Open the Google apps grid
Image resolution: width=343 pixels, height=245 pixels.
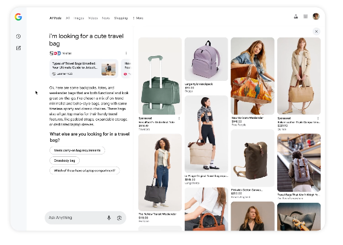[306, 16]
